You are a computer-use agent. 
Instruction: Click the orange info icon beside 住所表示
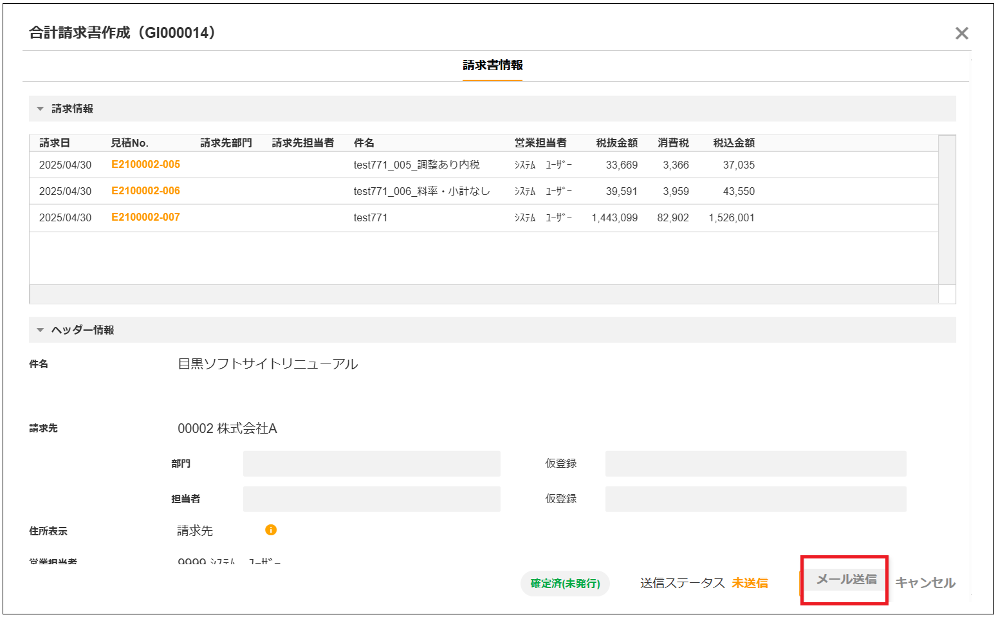(x=271, y=530)
